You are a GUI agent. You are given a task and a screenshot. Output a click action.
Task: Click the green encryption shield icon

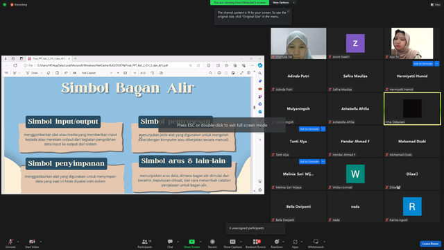tap(5, 5)
